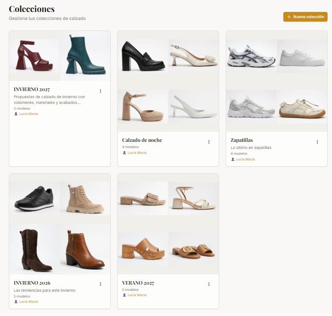Open the Calzado de noche collection title

click(x=142, y=140)
